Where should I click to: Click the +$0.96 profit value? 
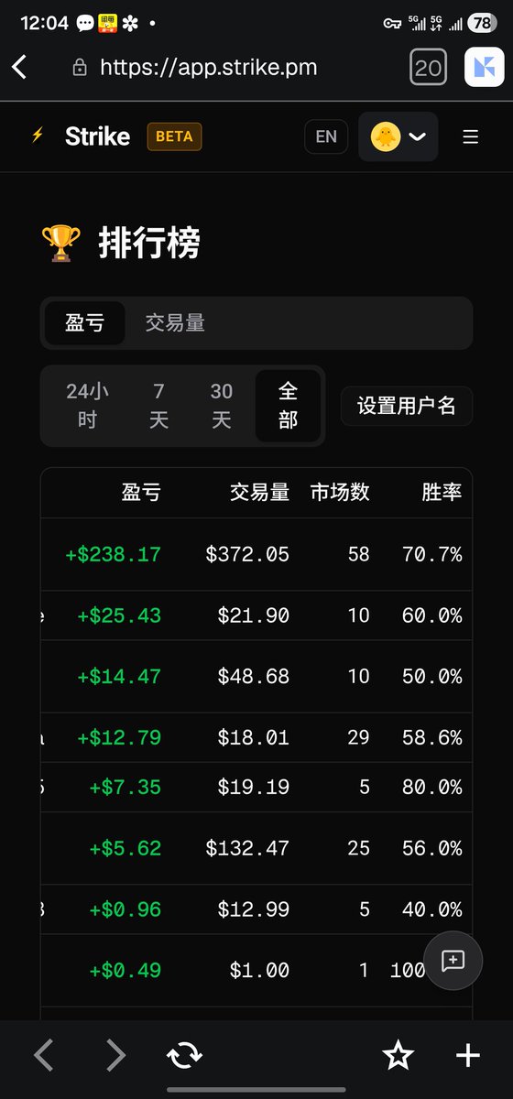pos(126,909)
